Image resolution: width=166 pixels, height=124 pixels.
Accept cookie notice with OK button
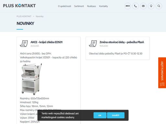100,115
